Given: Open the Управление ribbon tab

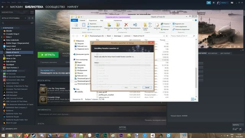Looking at the screenshot, I should click(x=118, y=20).
